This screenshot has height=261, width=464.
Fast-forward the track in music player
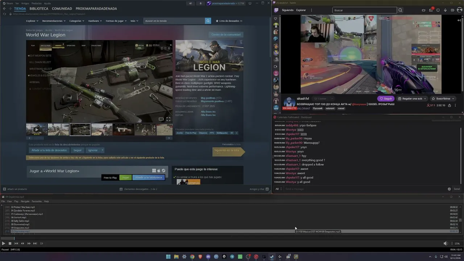(x=29, y=244)
